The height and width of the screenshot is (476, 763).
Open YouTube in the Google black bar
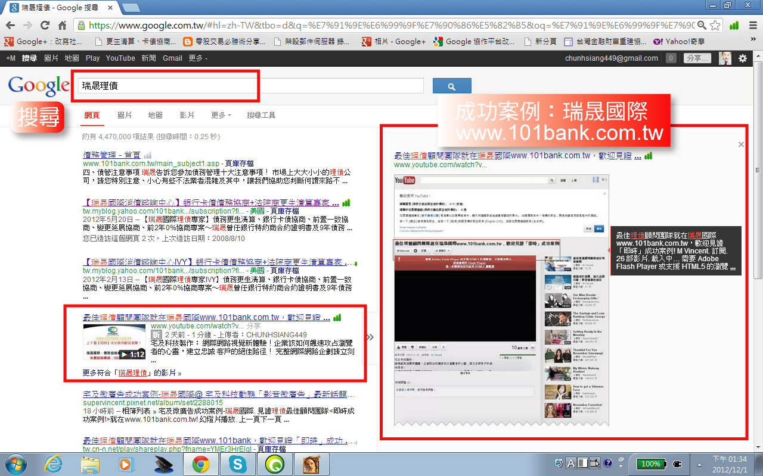point(120,58)
